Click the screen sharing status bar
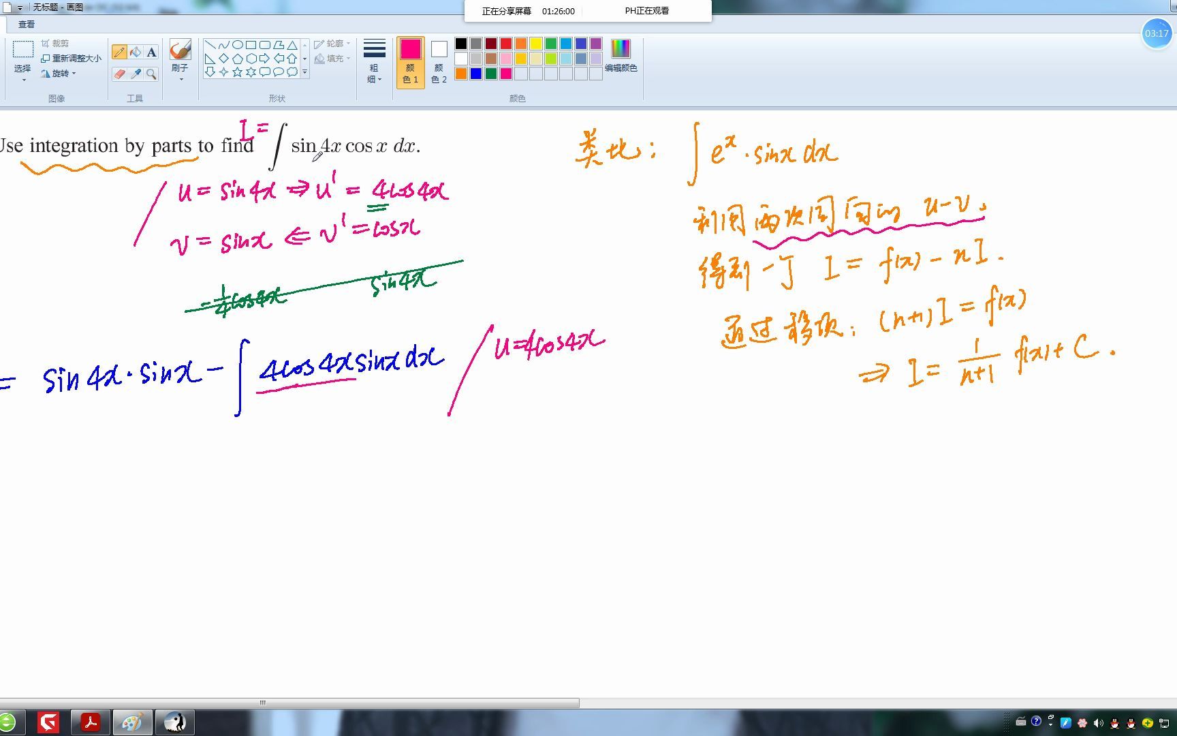1177x736 pixels. click(x=588, y=11)
